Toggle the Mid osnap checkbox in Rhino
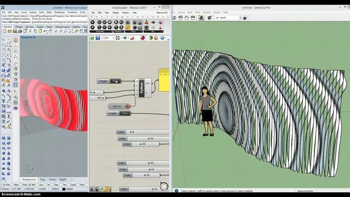Viewport: 350px width, 197px height. tap(30, 185)
